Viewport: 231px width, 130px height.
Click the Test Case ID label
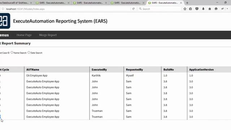click(5, 53)
